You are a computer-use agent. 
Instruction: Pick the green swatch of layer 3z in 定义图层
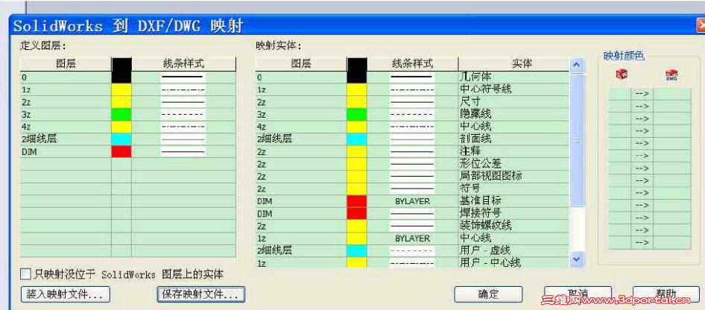tap(121, 115)
